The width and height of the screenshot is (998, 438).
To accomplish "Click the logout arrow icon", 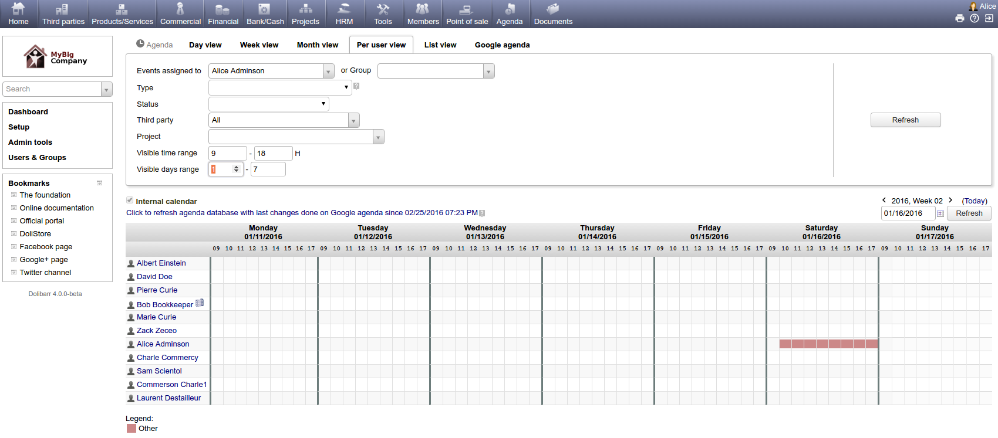I will (x=989, y=18).
